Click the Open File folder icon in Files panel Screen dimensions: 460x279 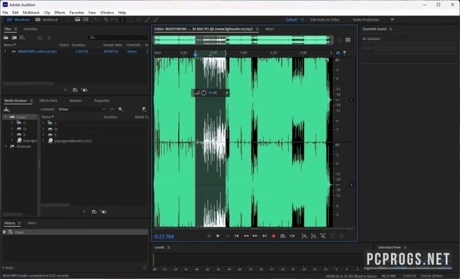pos(6,37)
